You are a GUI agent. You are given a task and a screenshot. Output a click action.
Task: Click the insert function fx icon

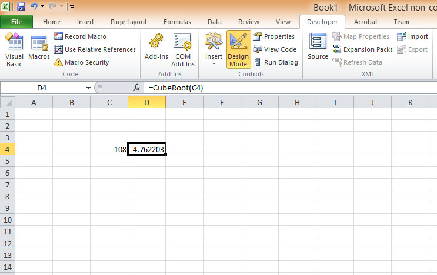[x=136, y=88]
